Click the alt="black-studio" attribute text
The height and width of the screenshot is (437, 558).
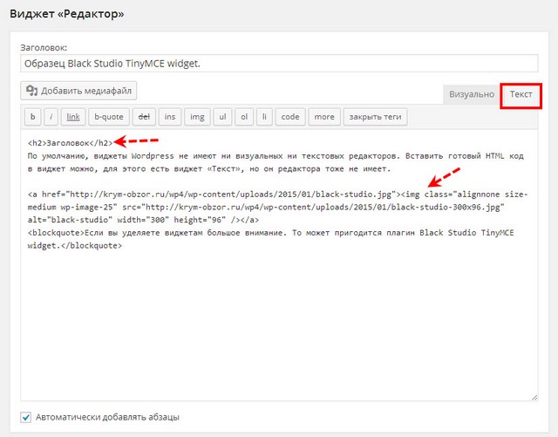coord(70,220)
